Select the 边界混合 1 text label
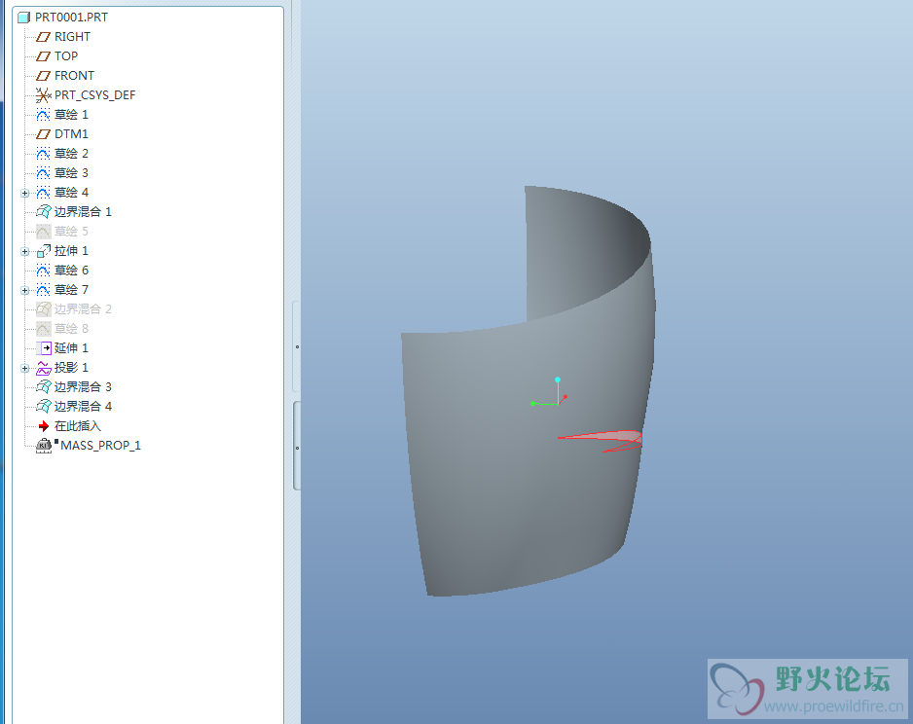Screen dimensions: 913x724 tap(83, 212)
